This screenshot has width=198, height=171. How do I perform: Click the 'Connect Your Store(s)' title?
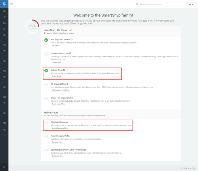point(60,54)
